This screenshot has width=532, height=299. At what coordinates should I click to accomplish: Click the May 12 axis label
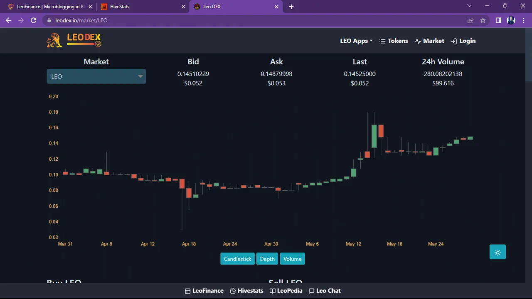353,244
